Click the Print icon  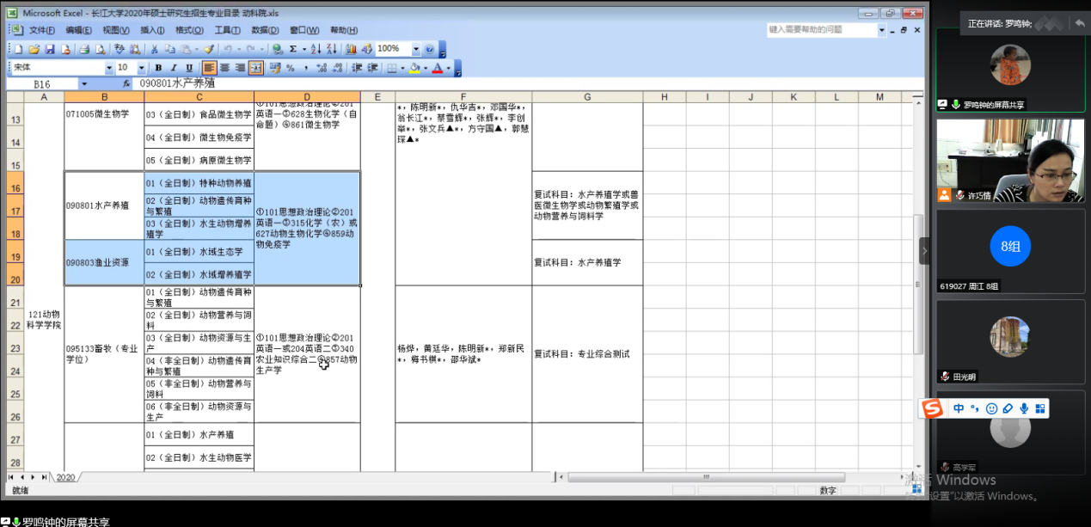(85, 50)
